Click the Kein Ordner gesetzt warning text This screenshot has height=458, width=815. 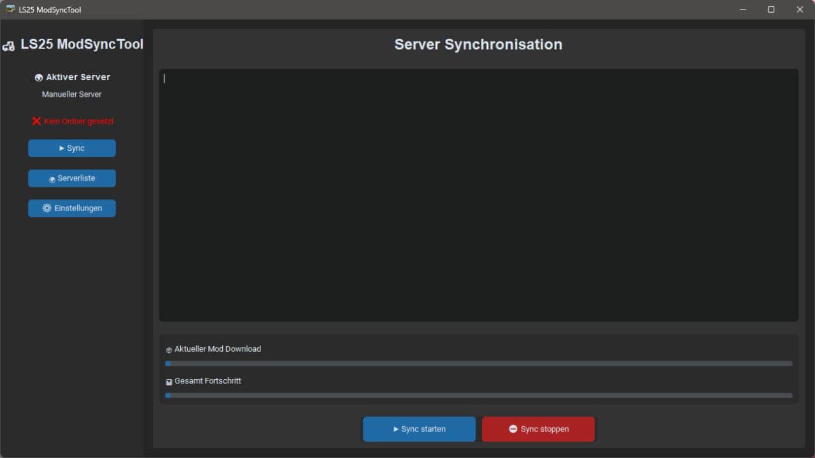(x=79, y=121)
